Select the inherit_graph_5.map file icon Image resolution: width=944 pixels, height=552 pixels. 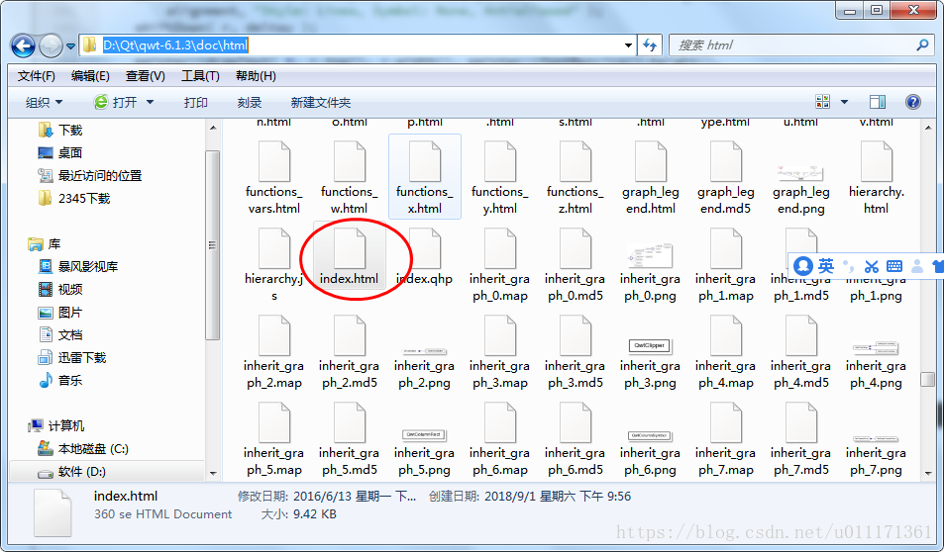coord(274,422)
